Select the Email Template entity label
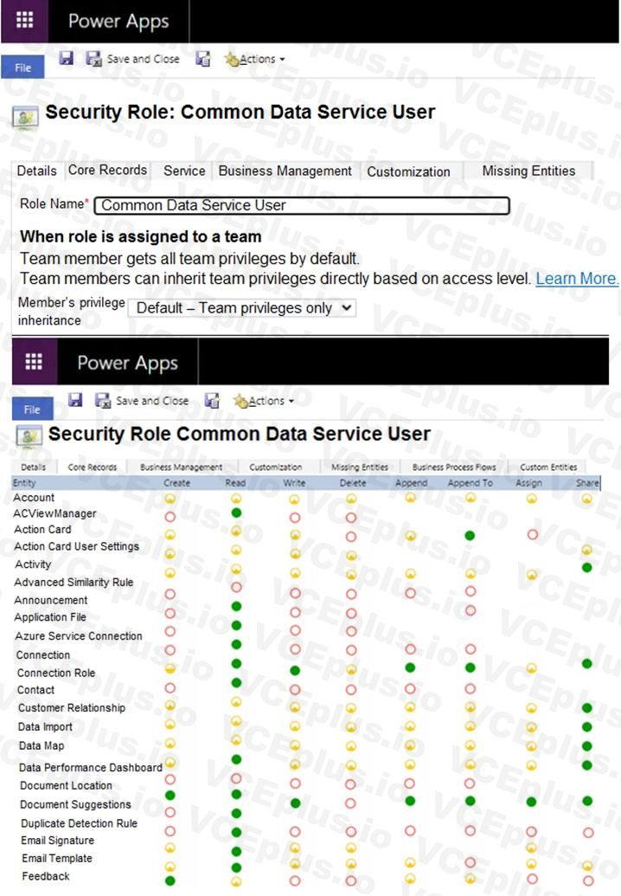The image size is (621, 896). coord(57,858)
